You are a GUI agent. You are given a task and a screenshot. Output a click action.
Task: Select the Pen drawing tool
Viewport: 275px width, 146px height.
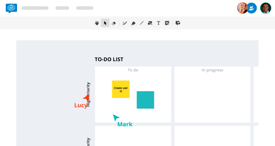[x=124, y=23]
